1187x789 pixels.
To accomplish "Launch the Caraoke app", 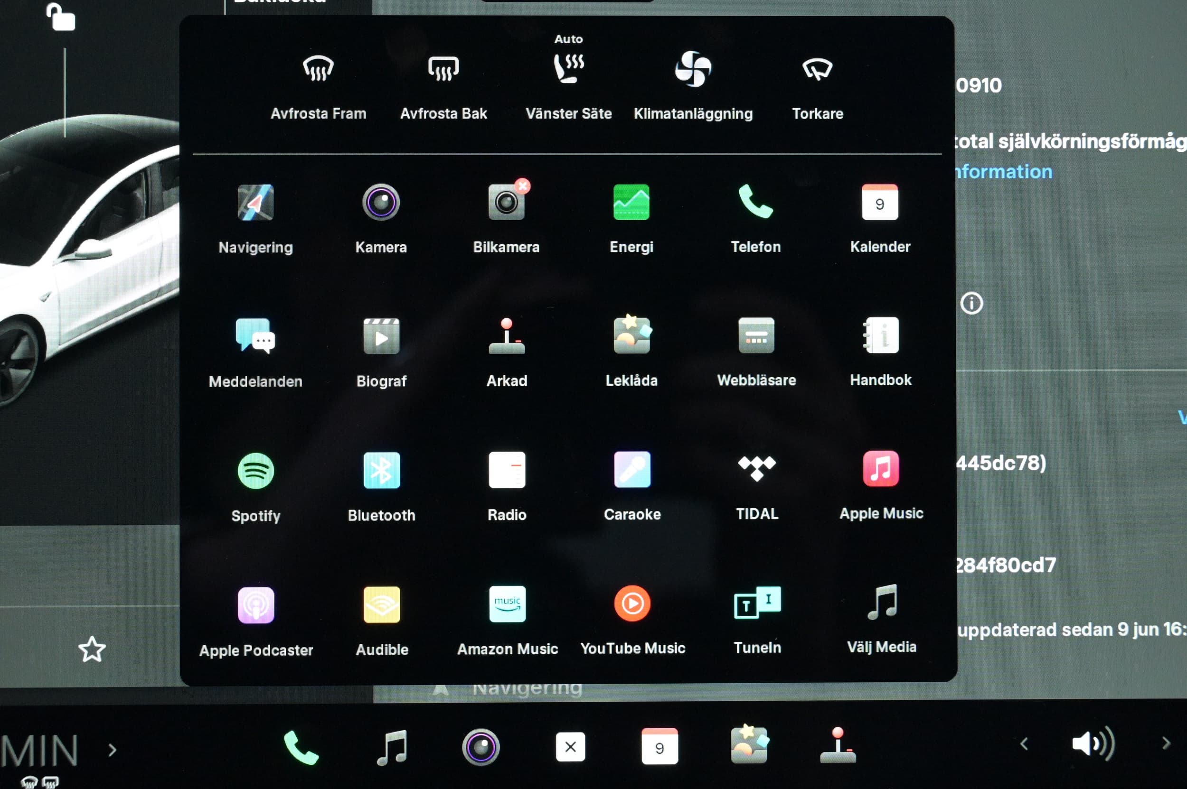I will point(632,469).
